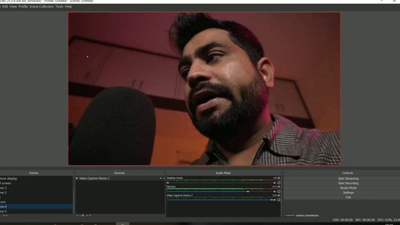Click Start Streaming button
400x225 pixels.
pyautogui.click(x=348, y=179)
